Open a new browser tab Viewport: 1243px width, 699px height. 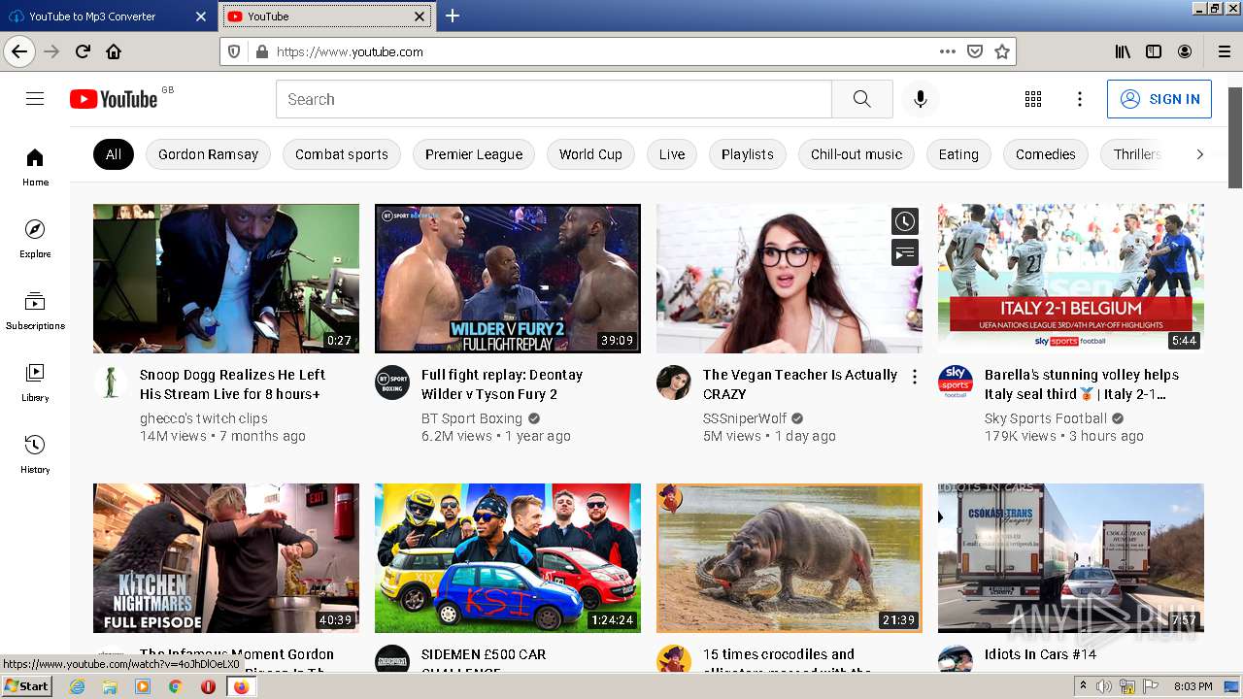tap(453, 16)
